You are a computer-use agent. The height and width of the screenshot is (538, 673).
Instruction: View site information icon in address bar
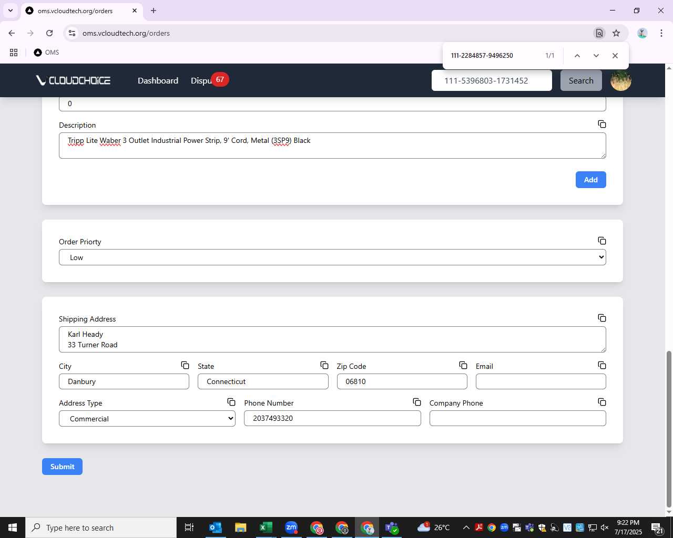click(x=73, y=33)
